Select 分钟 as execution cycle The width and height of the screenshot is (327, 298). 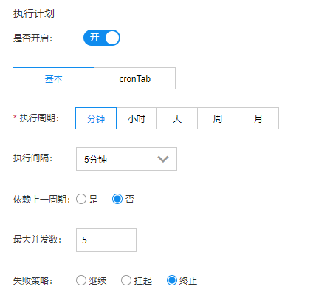click(96, 118)
